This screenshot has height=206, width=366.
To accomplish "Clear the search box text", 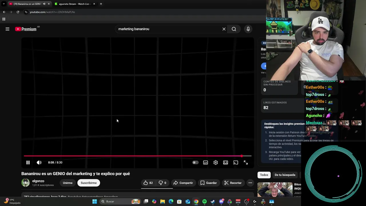I will click(224, 29).
